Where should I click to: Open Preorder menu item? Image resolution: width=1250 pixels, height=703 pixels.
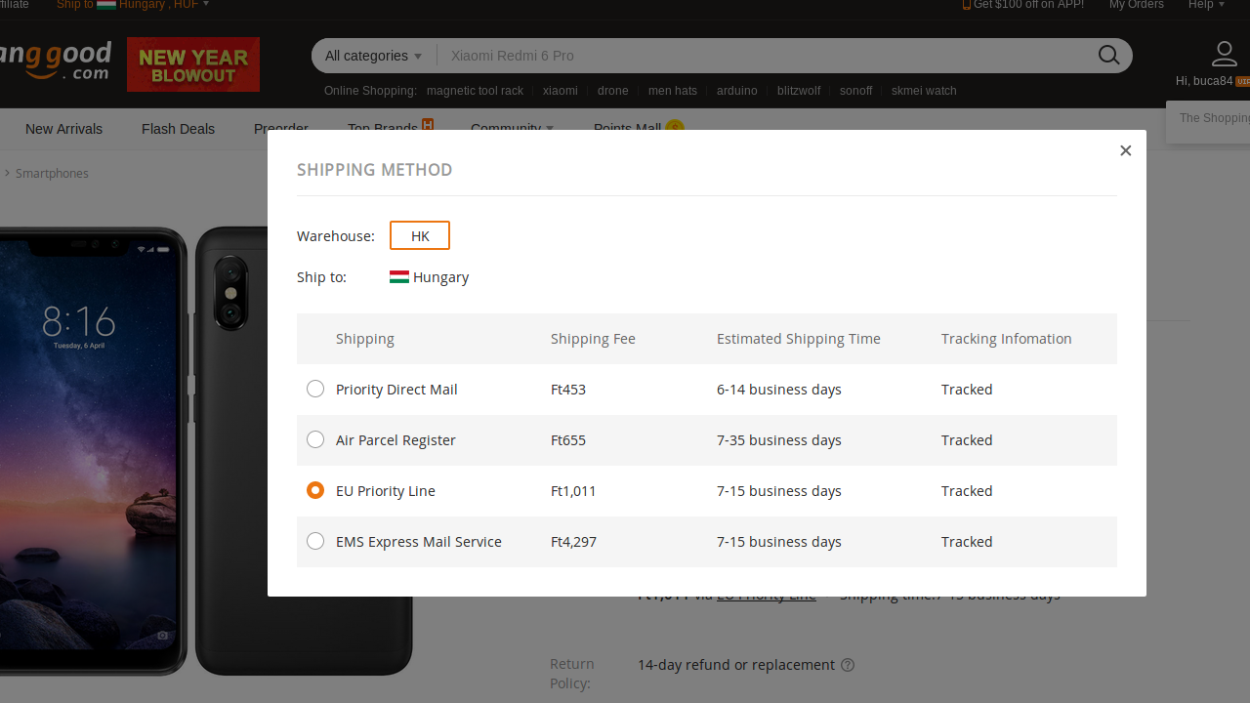pos(281,128)
